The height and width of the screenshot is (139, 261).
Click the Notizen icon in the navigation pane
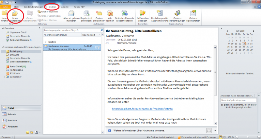[28, 132]
